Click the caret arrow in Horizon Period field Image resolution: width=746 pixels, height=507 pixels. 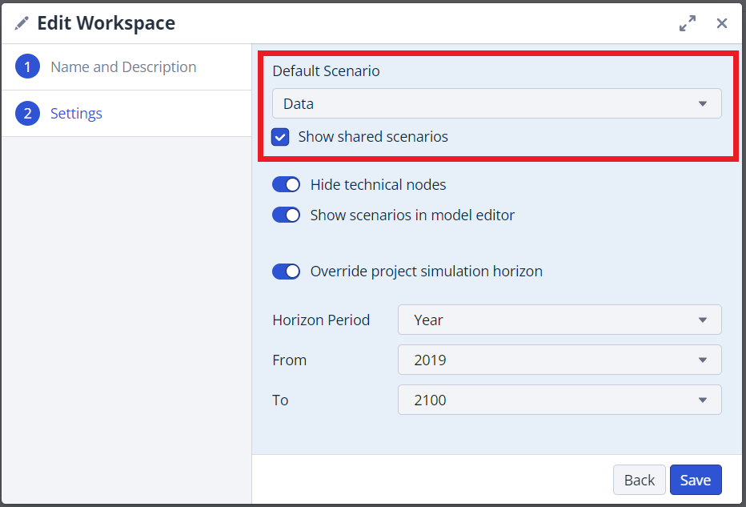702,320
